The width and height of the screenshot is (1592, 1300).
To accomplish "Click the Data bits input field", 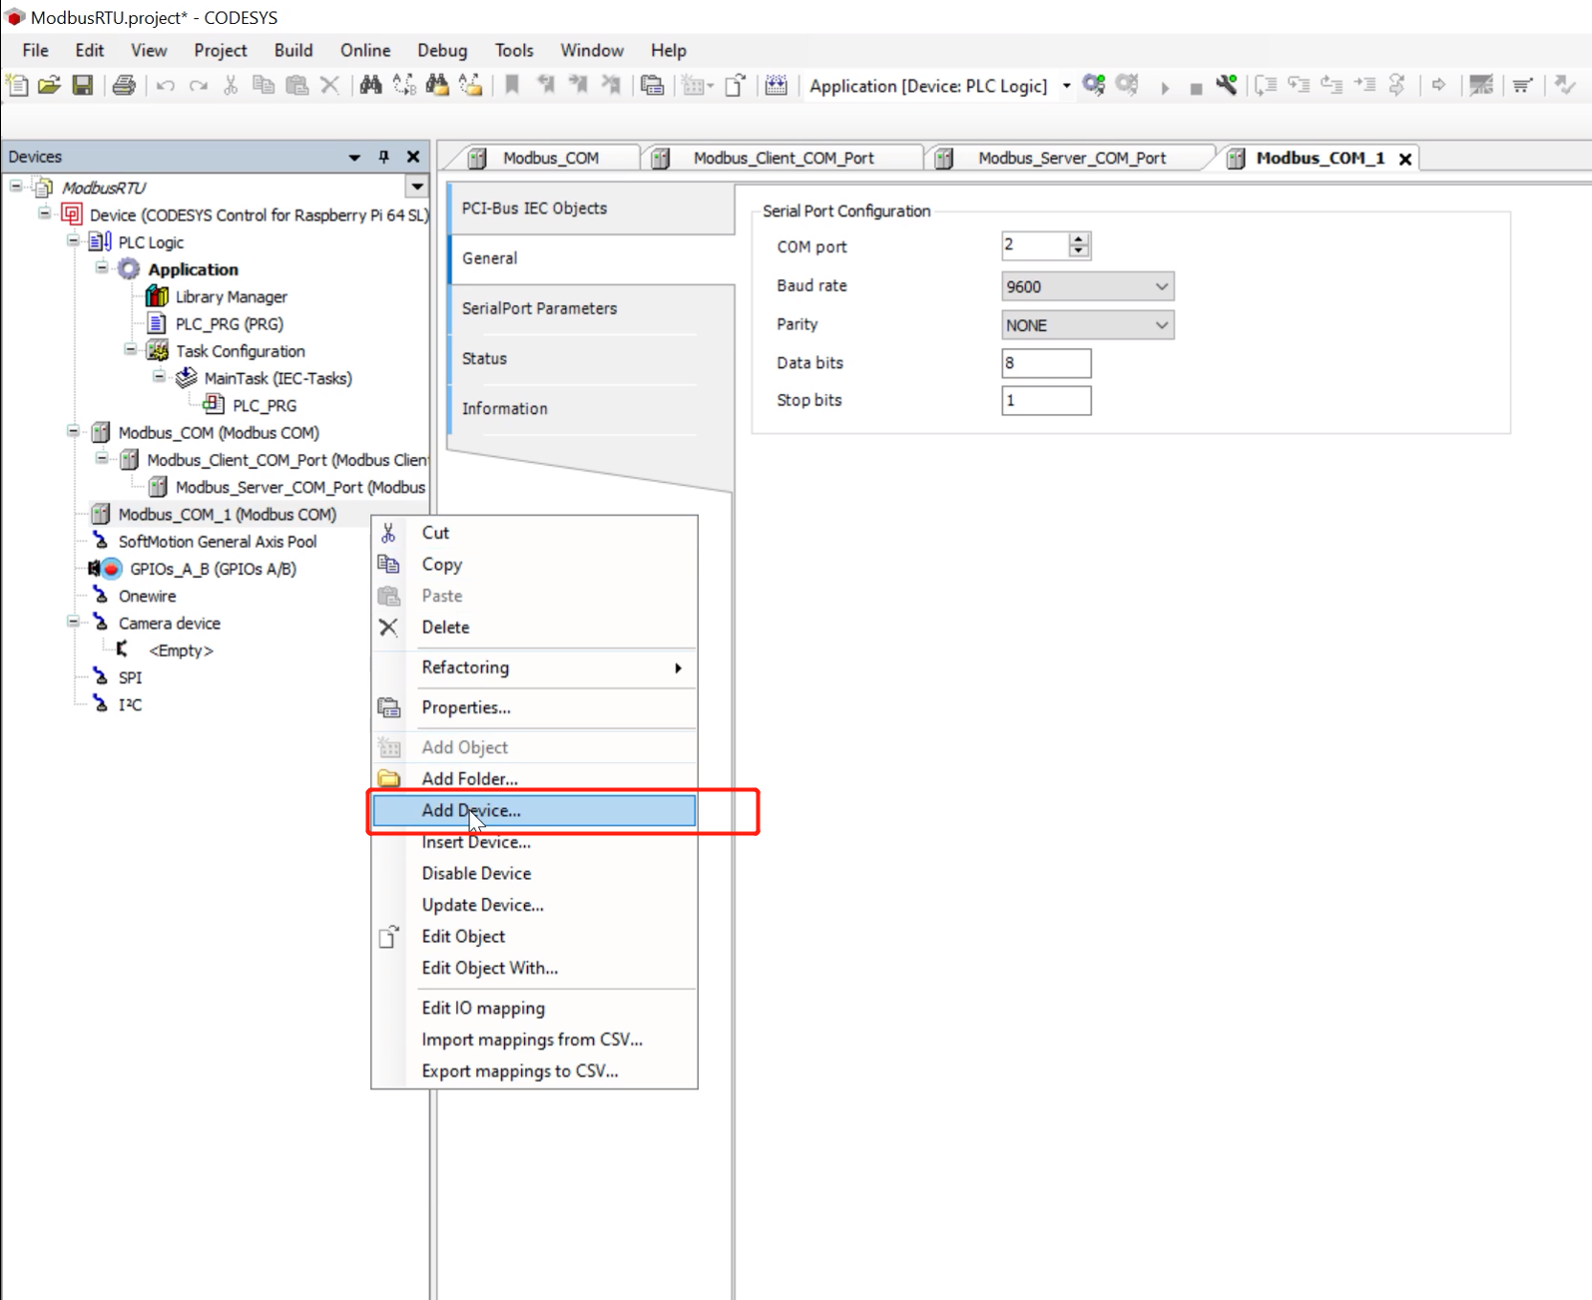I will click(x=1046, y=363).
